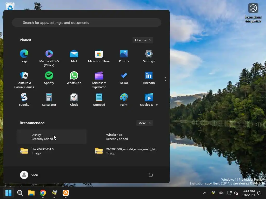Viewport: 266px width, 199px height.
Task: Open the VM6 user account menu
Action: tap(29, 175)
